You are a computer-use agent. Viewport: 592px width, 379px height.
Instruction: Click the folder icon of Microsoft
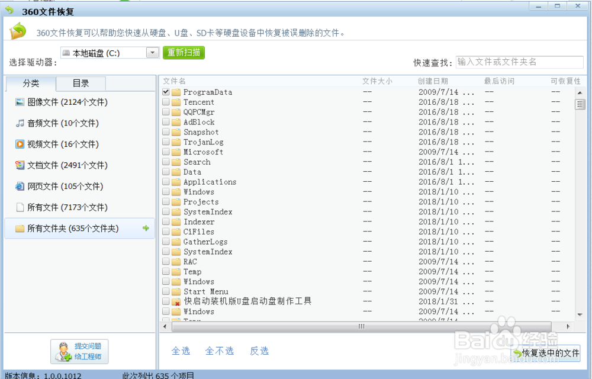click(x=176, y=152)
